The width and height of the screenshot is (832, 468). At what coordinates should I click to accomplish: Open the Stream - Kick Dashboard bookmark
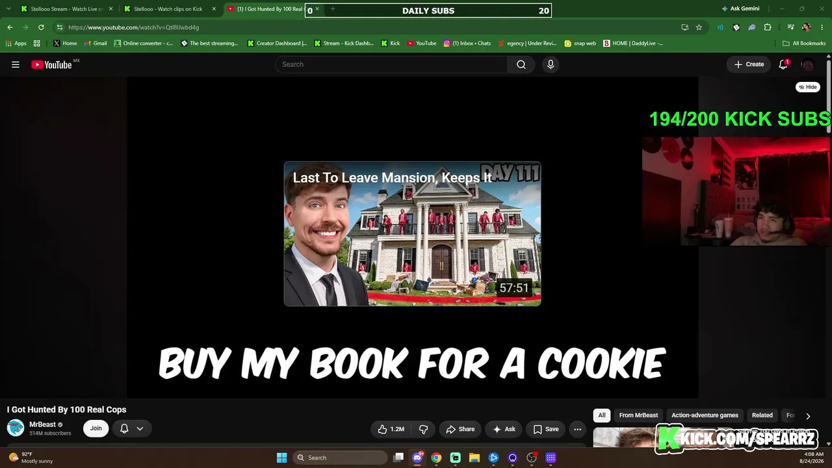click(x=344, y=44)
